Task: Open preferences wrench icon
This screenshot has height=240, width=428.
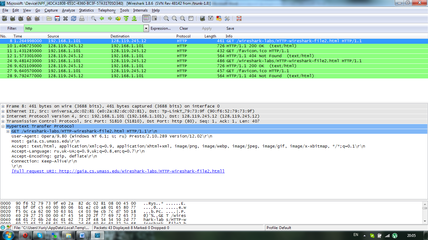Action: [227, 18]
